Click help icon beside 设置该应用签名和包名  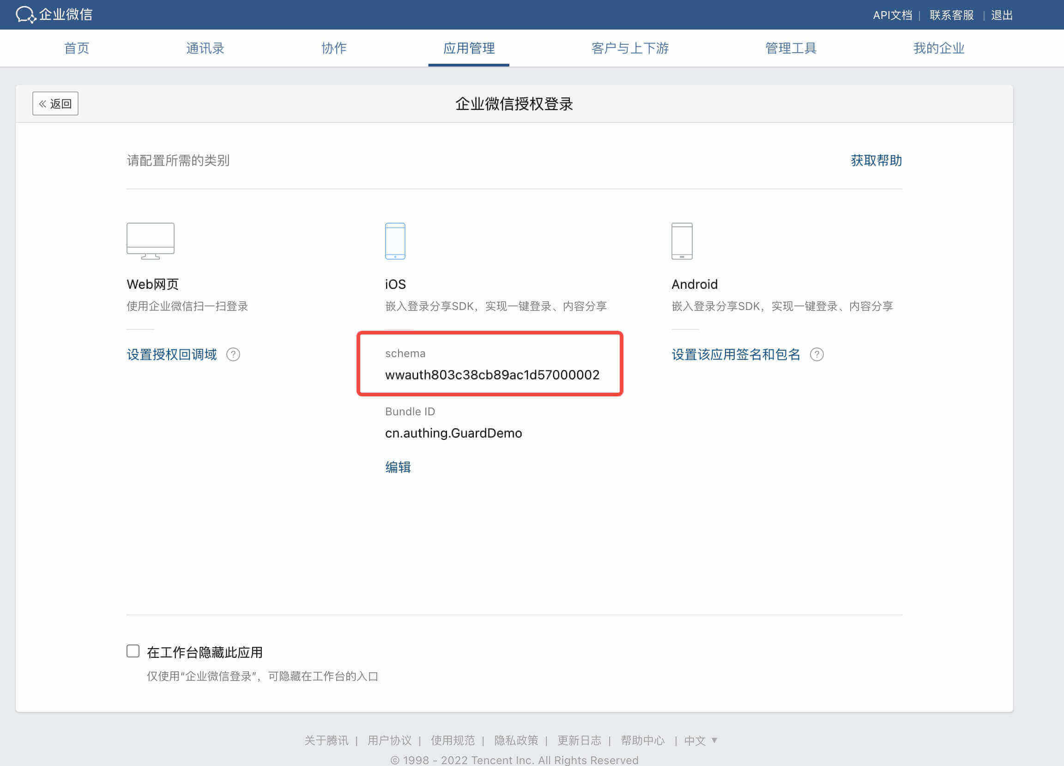(x=816, y=354)
